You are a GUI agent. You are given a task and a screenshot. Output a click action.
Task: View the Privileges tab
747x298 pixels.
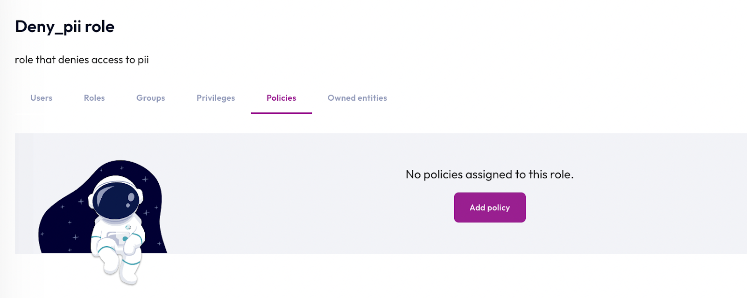(x=215, y=98)
